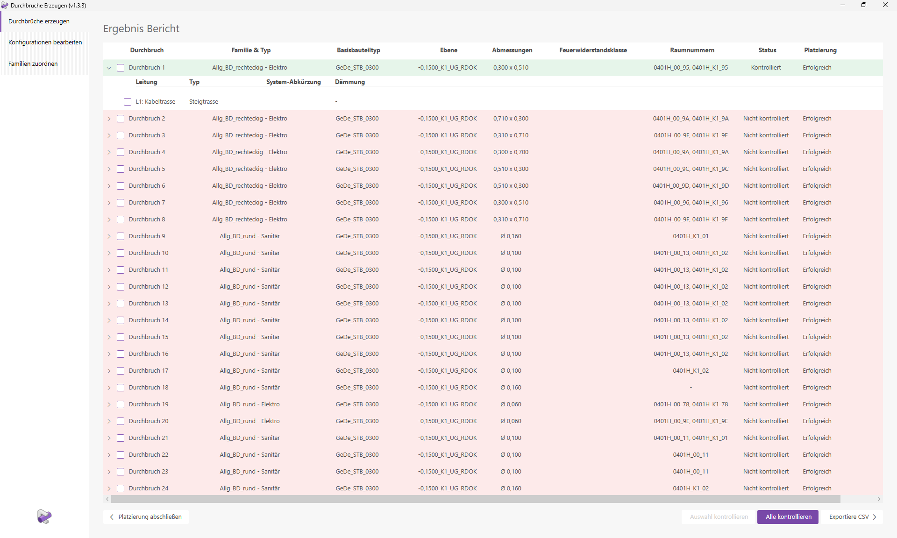Click the purple logo at bottom left

(x=44, y=517)
